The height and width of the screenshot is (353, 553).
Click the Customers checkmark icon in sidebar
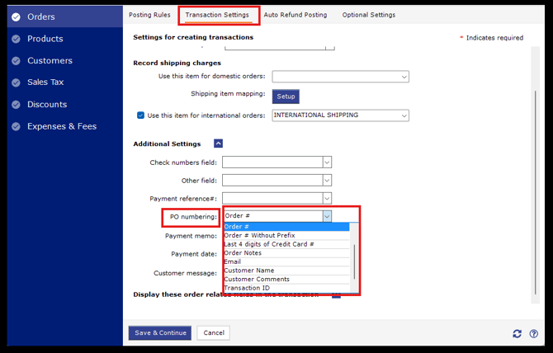[x=17, y=61]
